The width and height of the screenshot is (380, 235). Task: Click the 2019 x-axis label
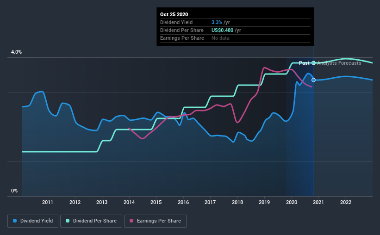[x=264, y=202]
